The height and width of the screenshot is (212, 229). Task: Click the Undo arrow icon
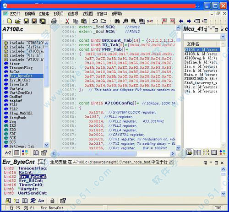[95, 21]
